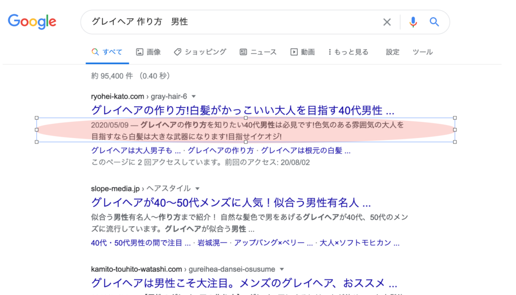Open the ショッピング tab

(200, 52)
